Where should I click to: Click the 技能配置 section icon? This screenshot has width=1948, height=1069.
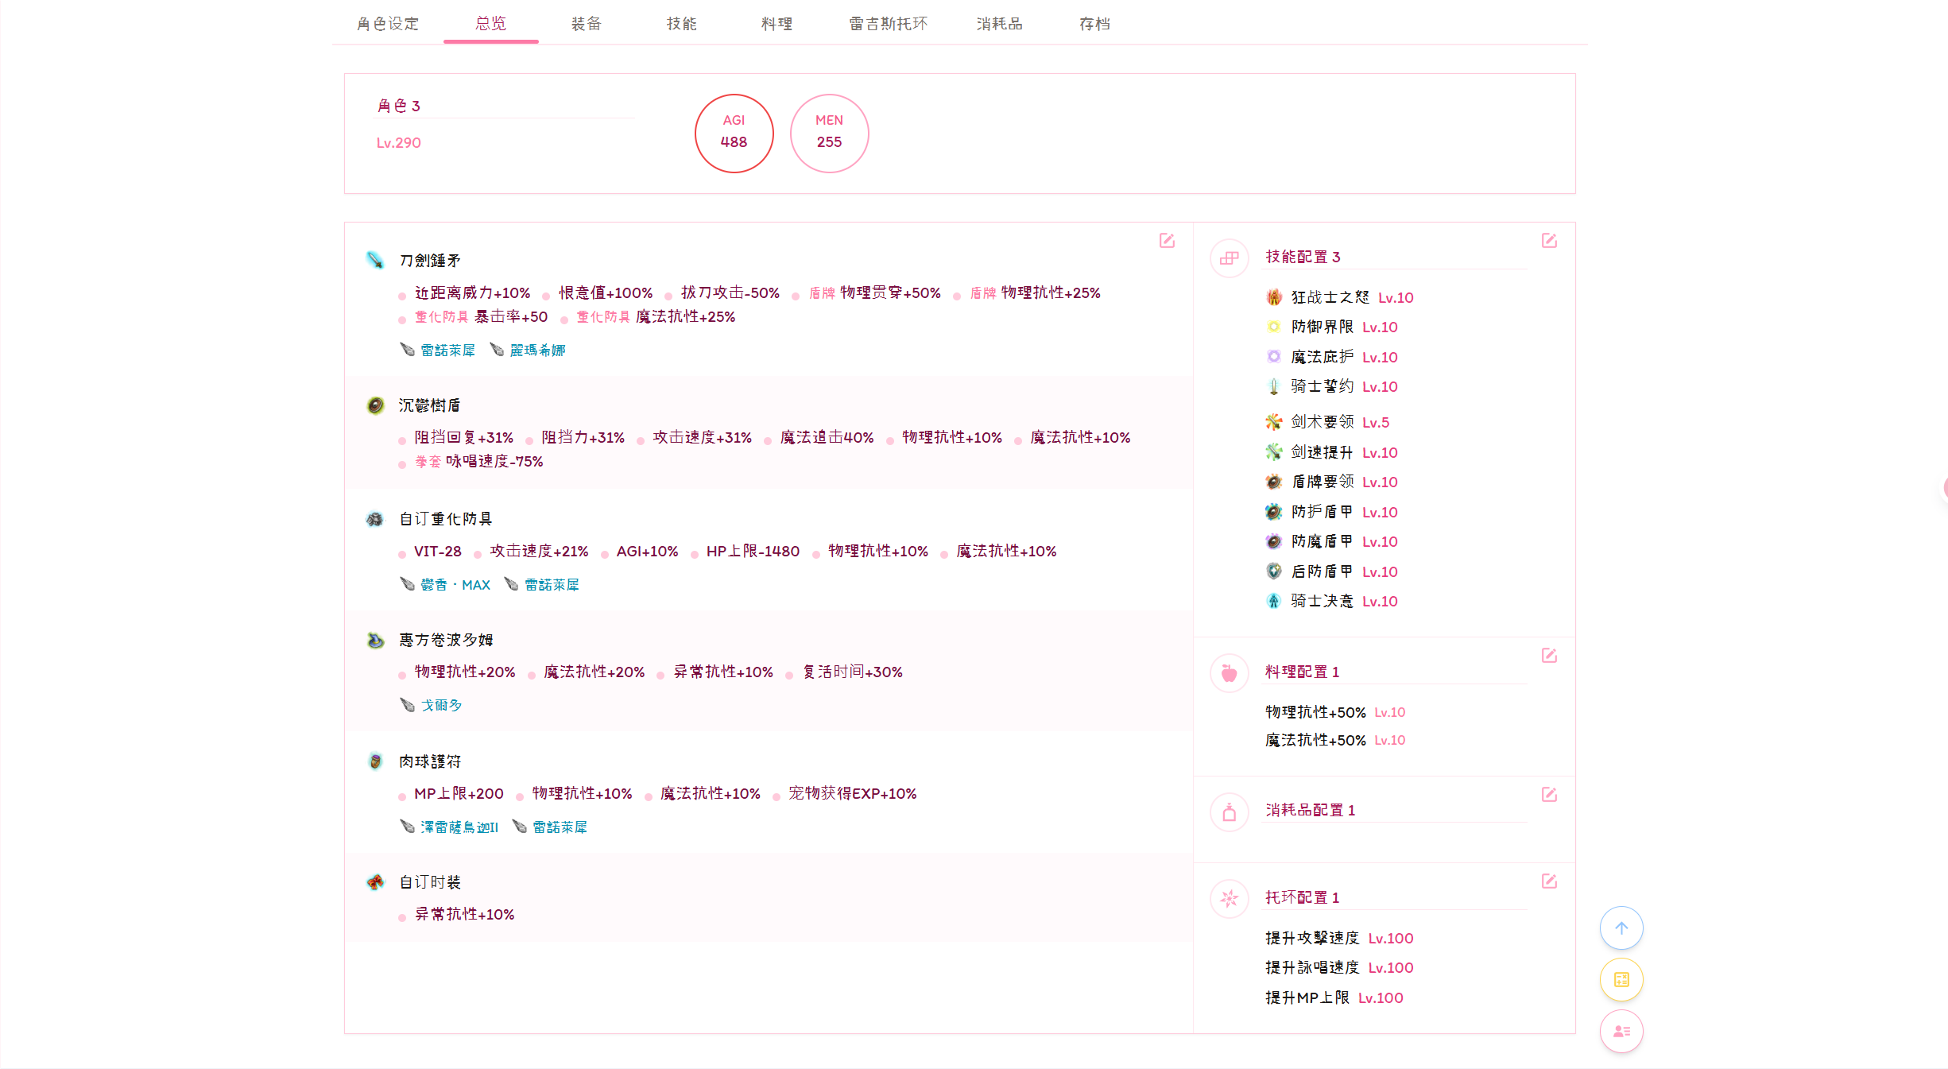[1230, 258]
